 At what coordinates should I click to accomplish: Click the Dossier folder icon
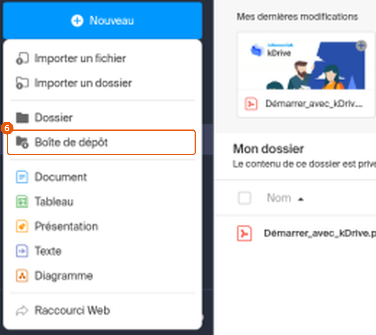coord(22,118)
